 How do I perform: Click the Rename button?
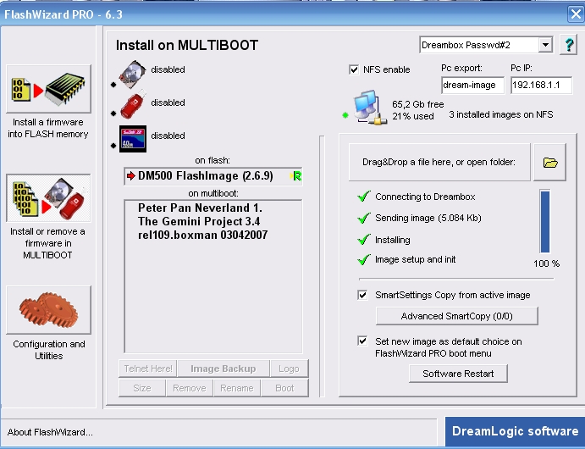(237, 388)
